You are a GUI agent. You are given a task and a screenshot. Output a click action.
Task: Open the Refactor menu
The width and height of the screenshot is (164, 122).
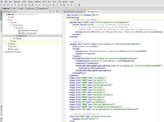click(x=38, y=1)
